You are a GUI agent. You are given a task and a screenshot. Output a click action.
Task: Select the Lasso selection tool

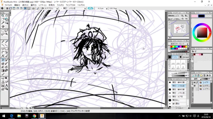[3, 34]
